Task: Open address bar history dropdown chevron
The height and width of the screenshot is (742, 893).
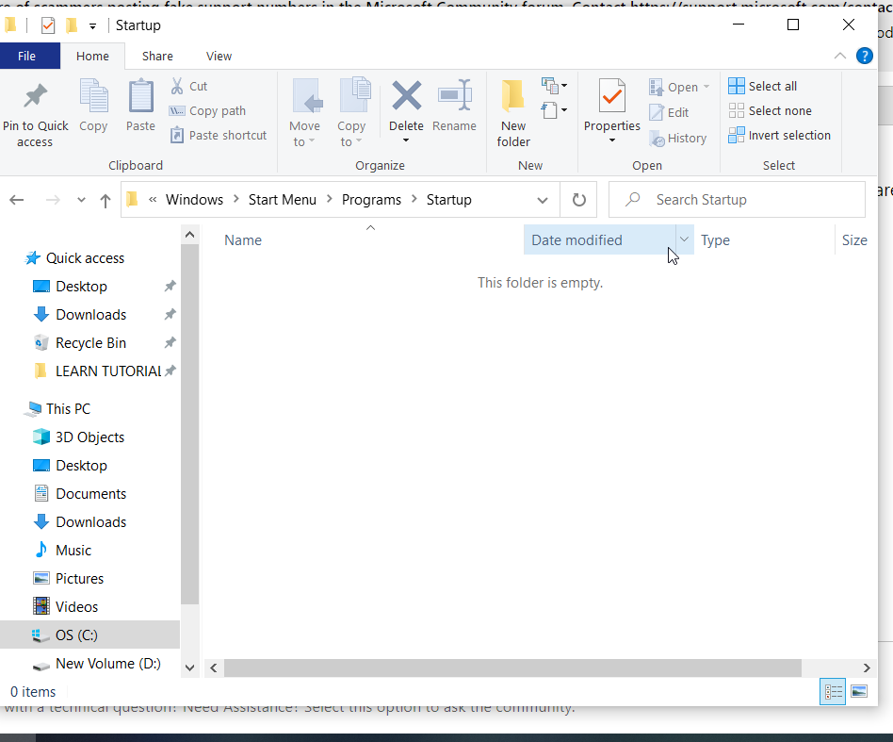Action: (x=543, y=200)
